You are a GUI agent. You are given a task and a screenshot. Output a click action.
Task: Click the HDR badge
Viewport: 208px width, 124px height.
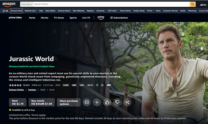74,85
